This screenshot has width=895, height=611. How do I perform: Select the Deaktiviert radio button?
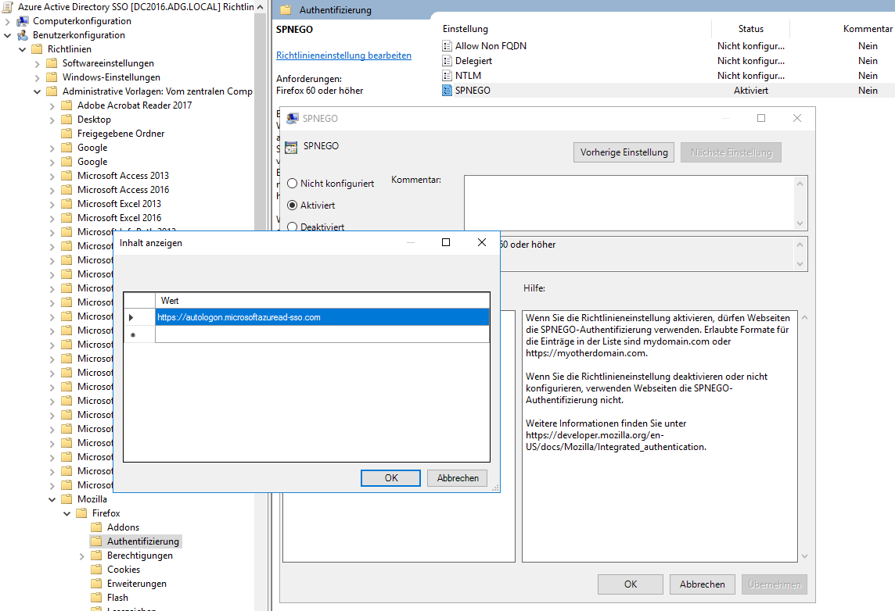point(293,227)
